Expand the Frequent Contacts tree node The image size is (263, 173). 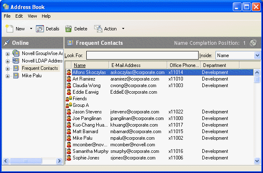[x=7, y=69]
